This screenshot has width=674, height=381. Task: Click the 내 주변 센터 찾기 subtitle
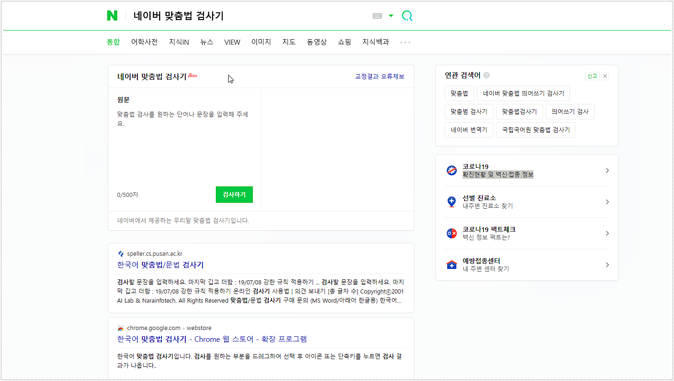486,269
